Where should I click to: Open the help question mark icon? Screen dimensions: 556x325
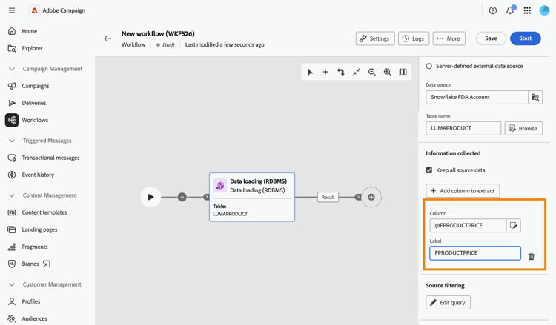pos(493,10)
